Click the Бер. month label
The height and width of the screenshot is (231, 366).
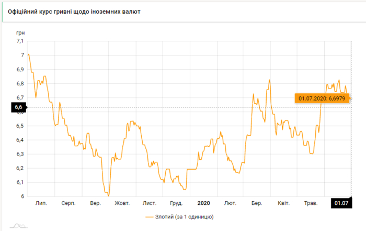coord(256,203)
